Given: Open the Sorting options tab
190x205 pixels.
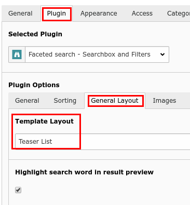Looking at the screenshot, I should tap(65, 101).
